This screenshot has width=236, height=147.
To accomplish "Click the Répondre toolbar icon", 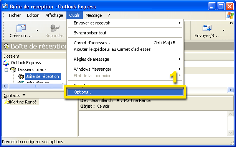I will click(x=54, y=28).
